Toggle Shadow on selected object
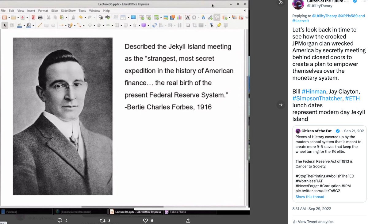368x224 pixels. (x=188, y=25)
